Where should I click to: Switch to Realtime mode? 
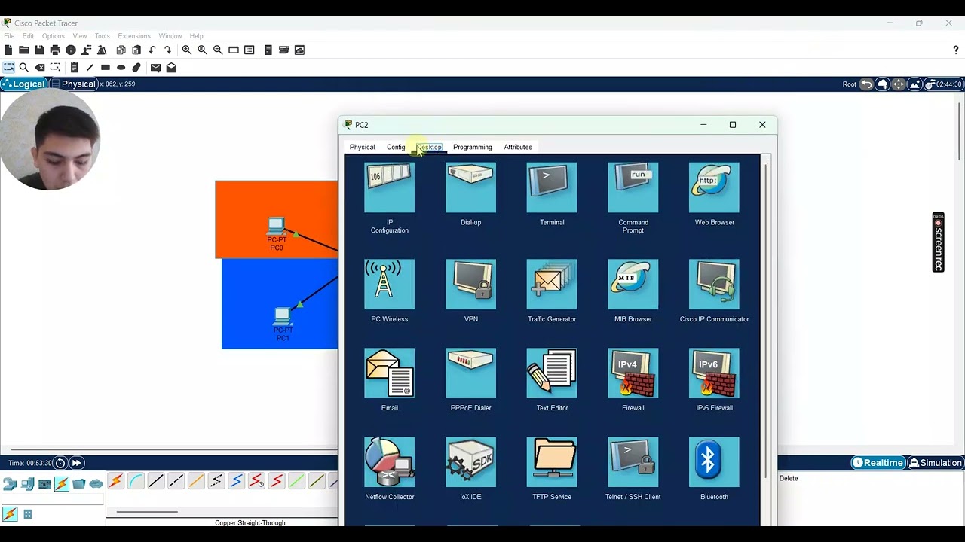coord(878,463)
